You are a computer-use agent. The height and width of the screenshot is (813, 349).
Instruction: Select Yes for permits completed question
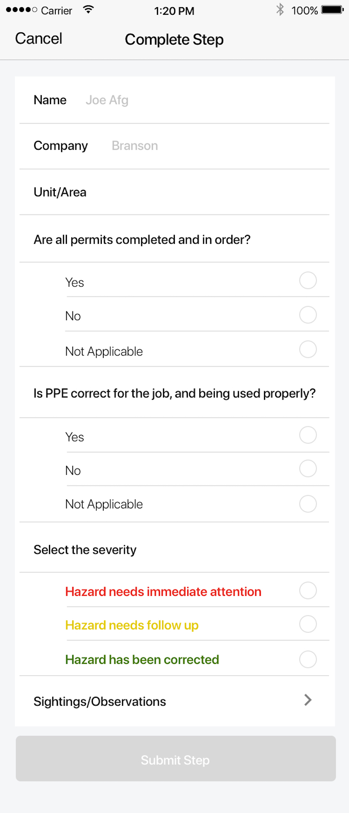coord(308,280)
